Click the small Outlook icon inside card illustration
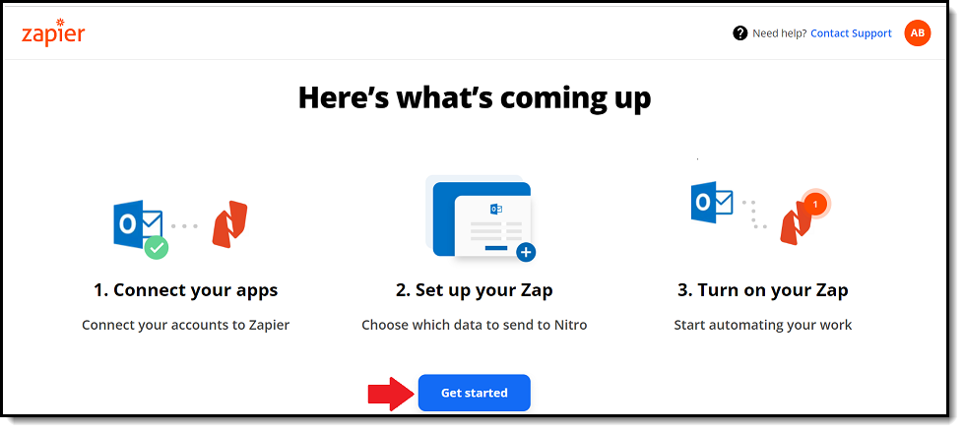The height and width of the screenshot is (432, 964). click(496, 209)
